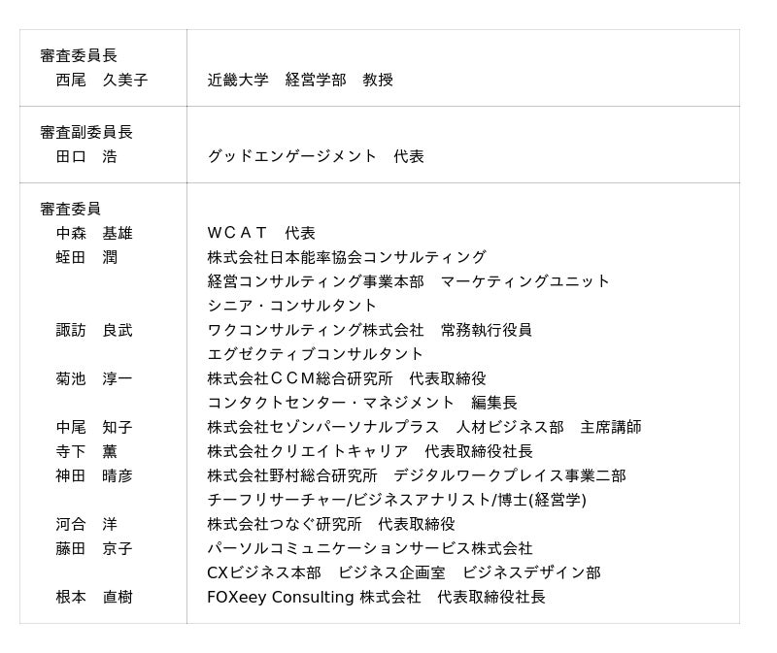777x653 pixels.
Task: Click 株式会社CCM総合研究所 代表取締役 line
Action: point(347,378)
